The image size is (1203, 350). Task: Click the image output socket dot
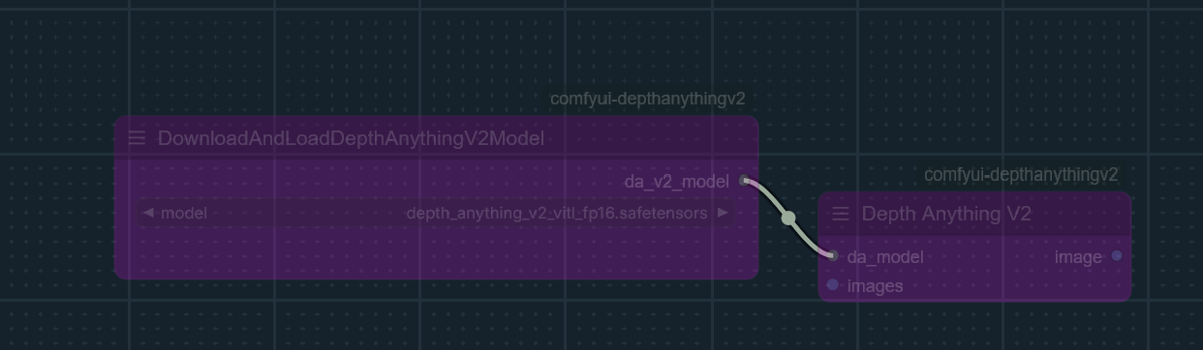1117,256
